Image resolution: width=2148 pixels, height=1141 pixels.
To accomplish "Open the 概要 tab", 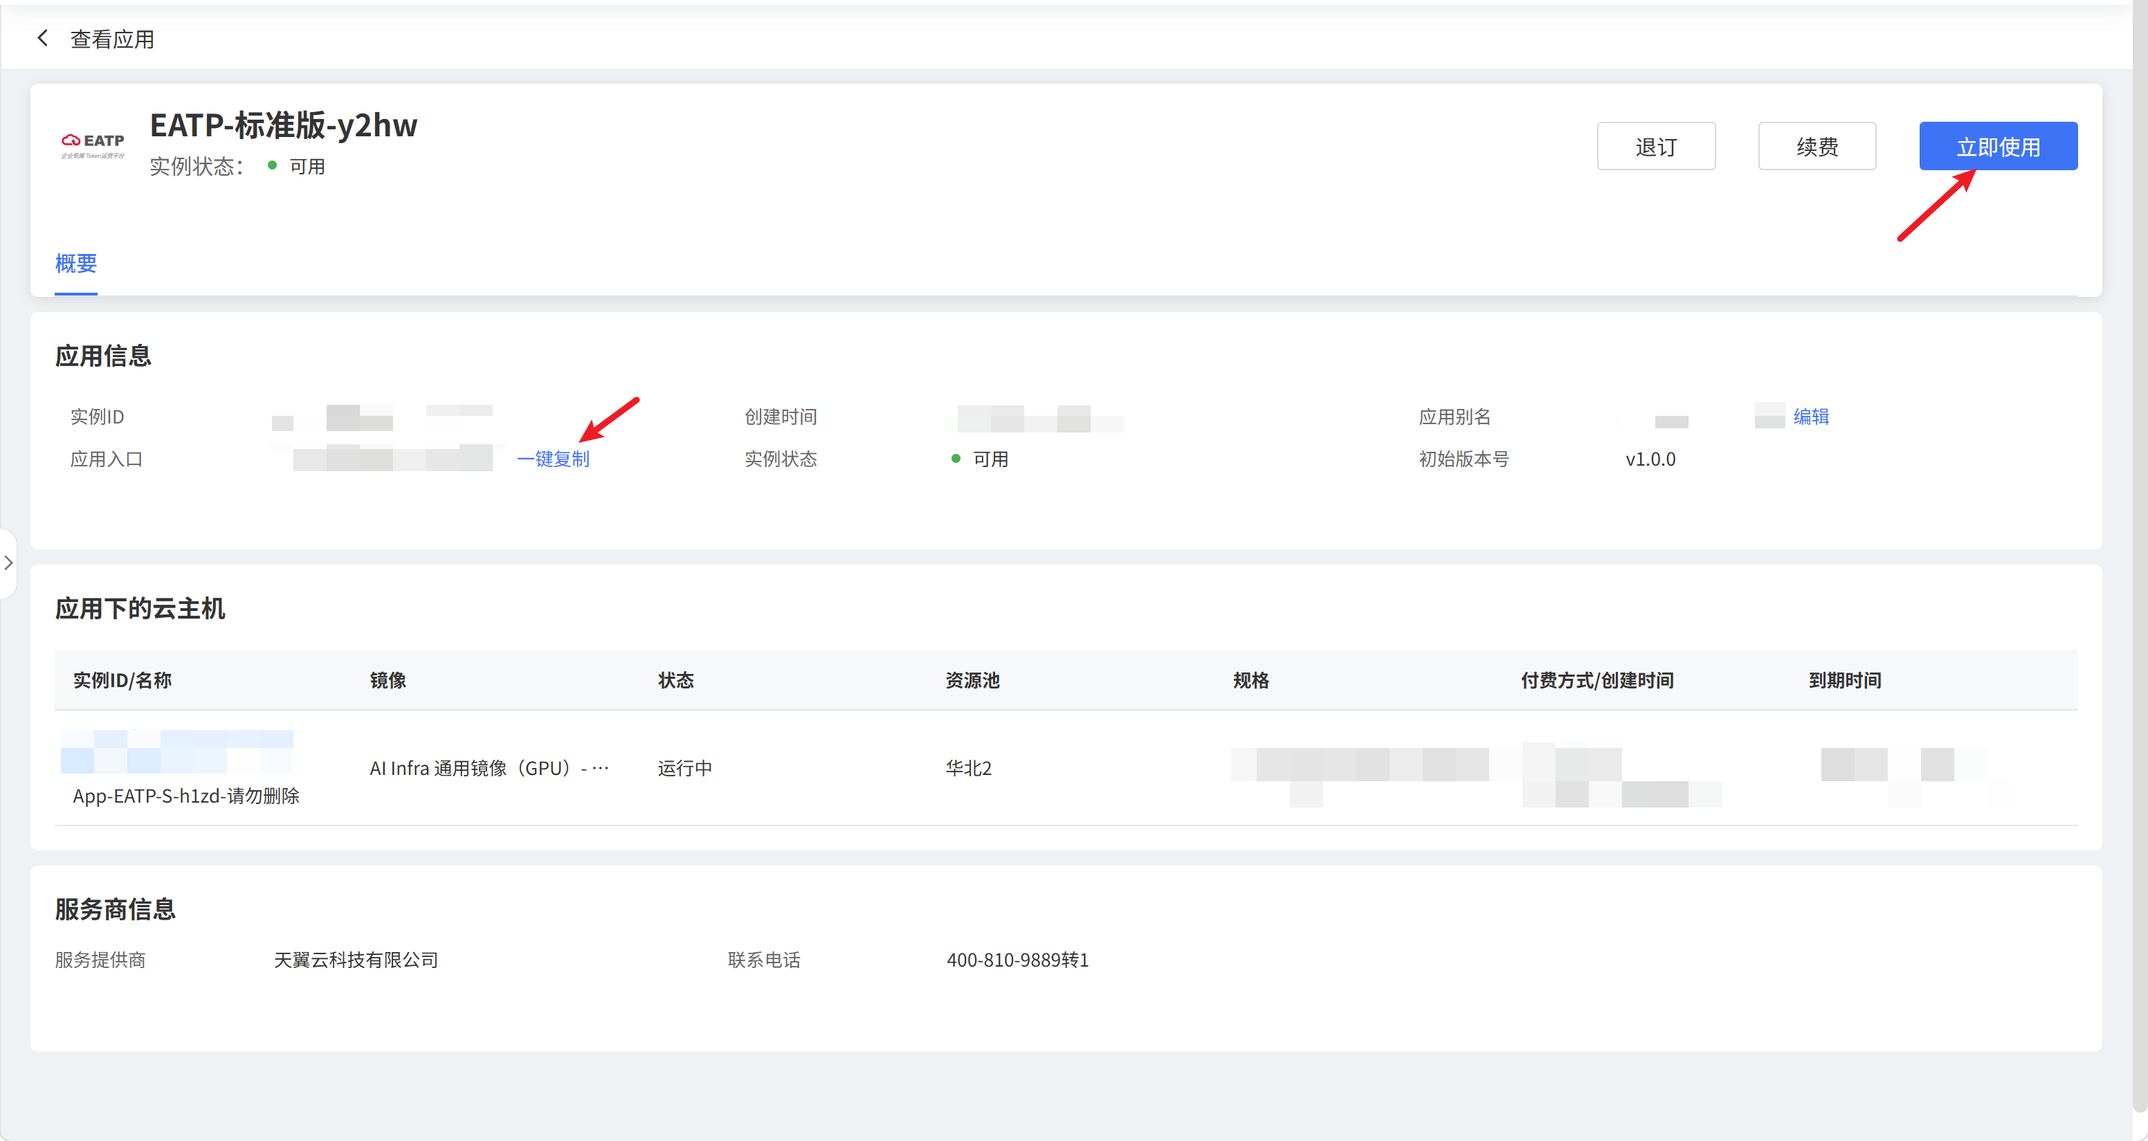I will (76, 264).
